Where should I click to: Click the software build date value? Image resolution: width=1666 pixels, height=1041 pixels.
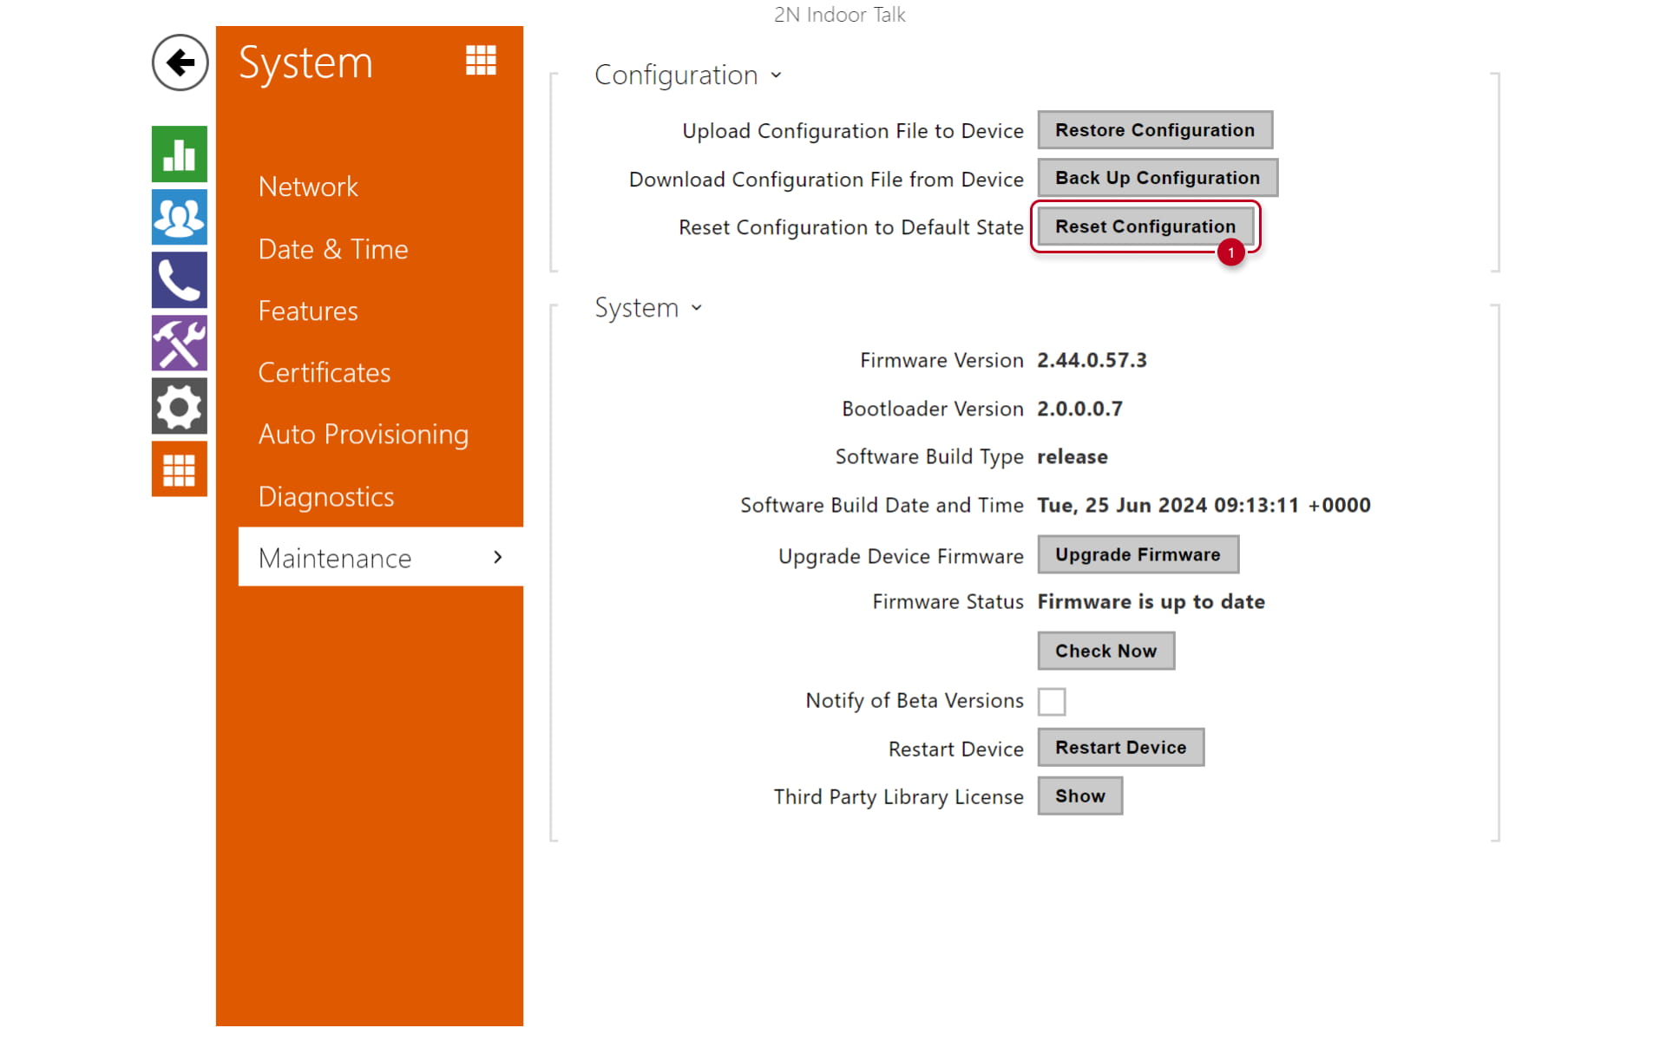(1204, 505)
